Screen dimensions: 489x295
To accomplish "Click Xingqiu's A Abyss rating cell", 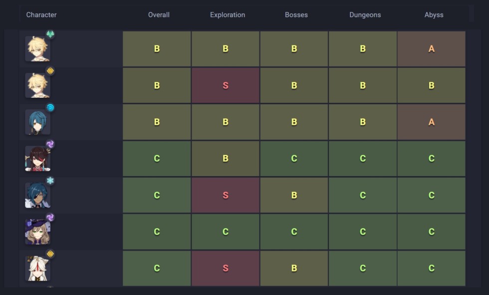I will 432,122.
